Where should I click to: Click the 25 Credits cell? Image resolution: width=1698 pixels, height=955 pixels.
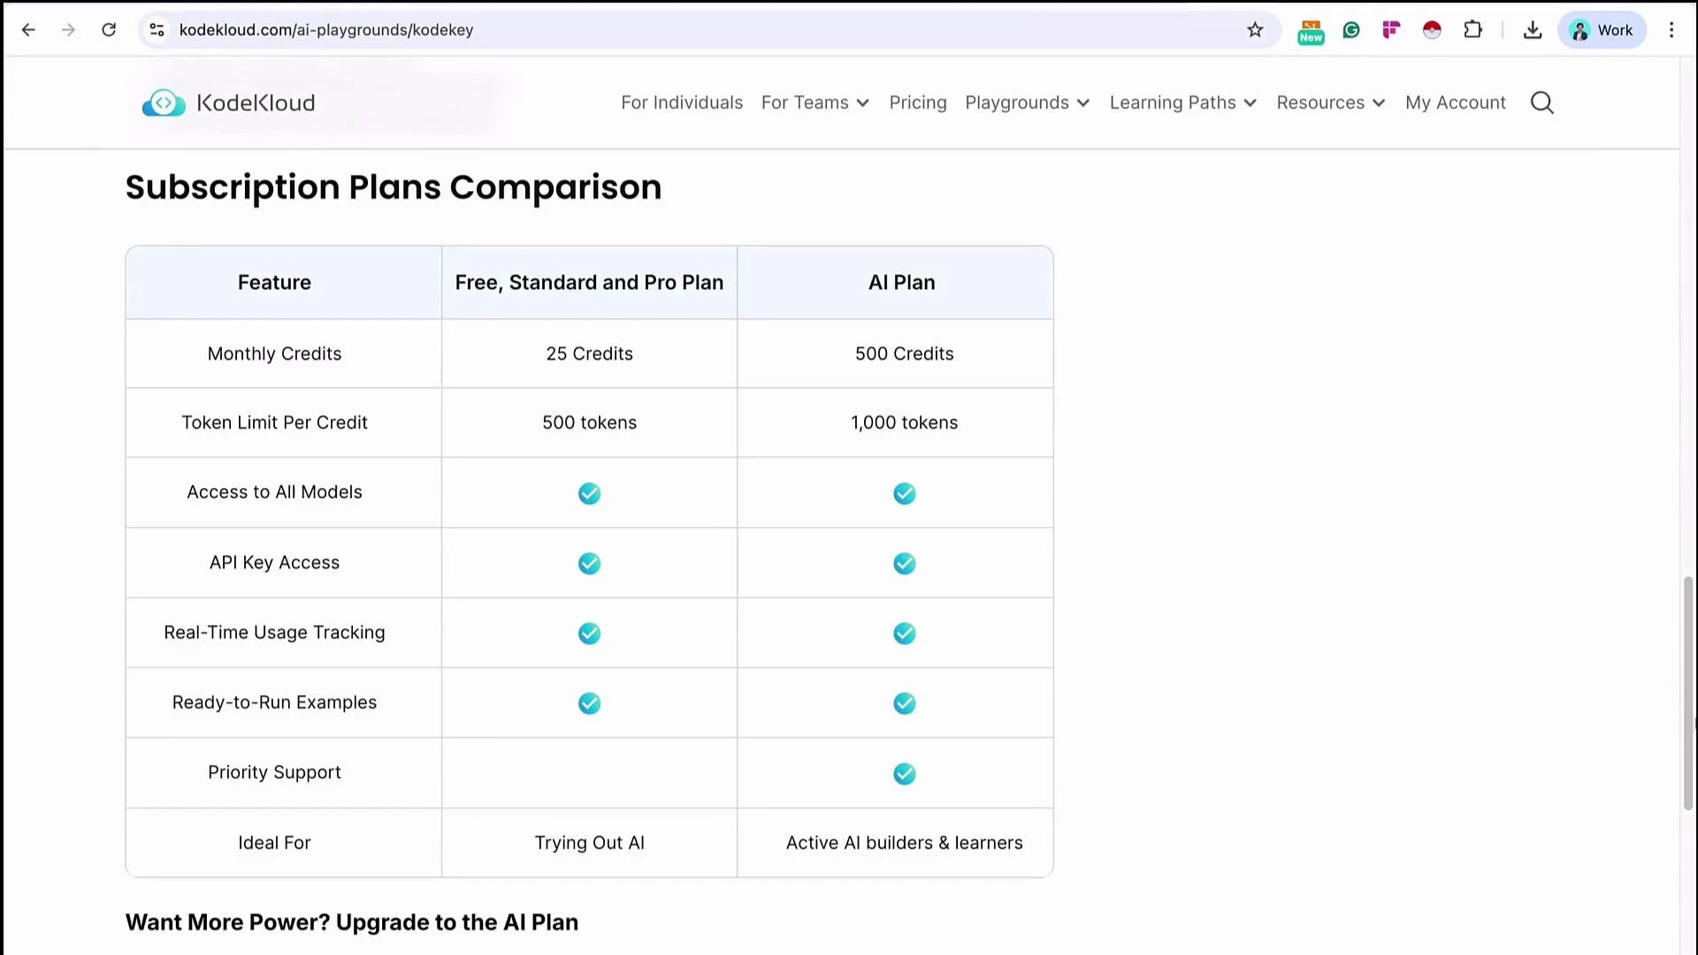tap(589, 354)
